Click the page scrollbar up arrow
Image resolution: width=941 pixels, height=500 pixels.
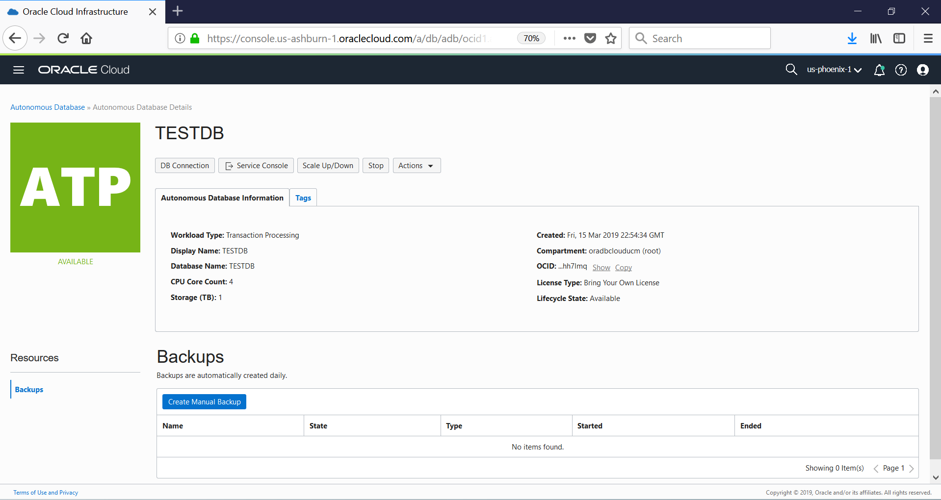(x=936, y=91)
